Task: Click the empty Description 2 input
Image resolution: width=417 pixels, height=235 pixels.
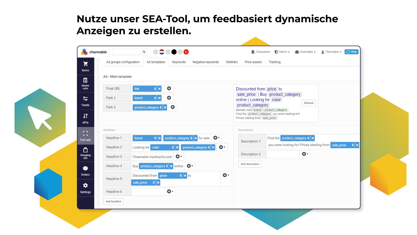Action: (283, 154)
